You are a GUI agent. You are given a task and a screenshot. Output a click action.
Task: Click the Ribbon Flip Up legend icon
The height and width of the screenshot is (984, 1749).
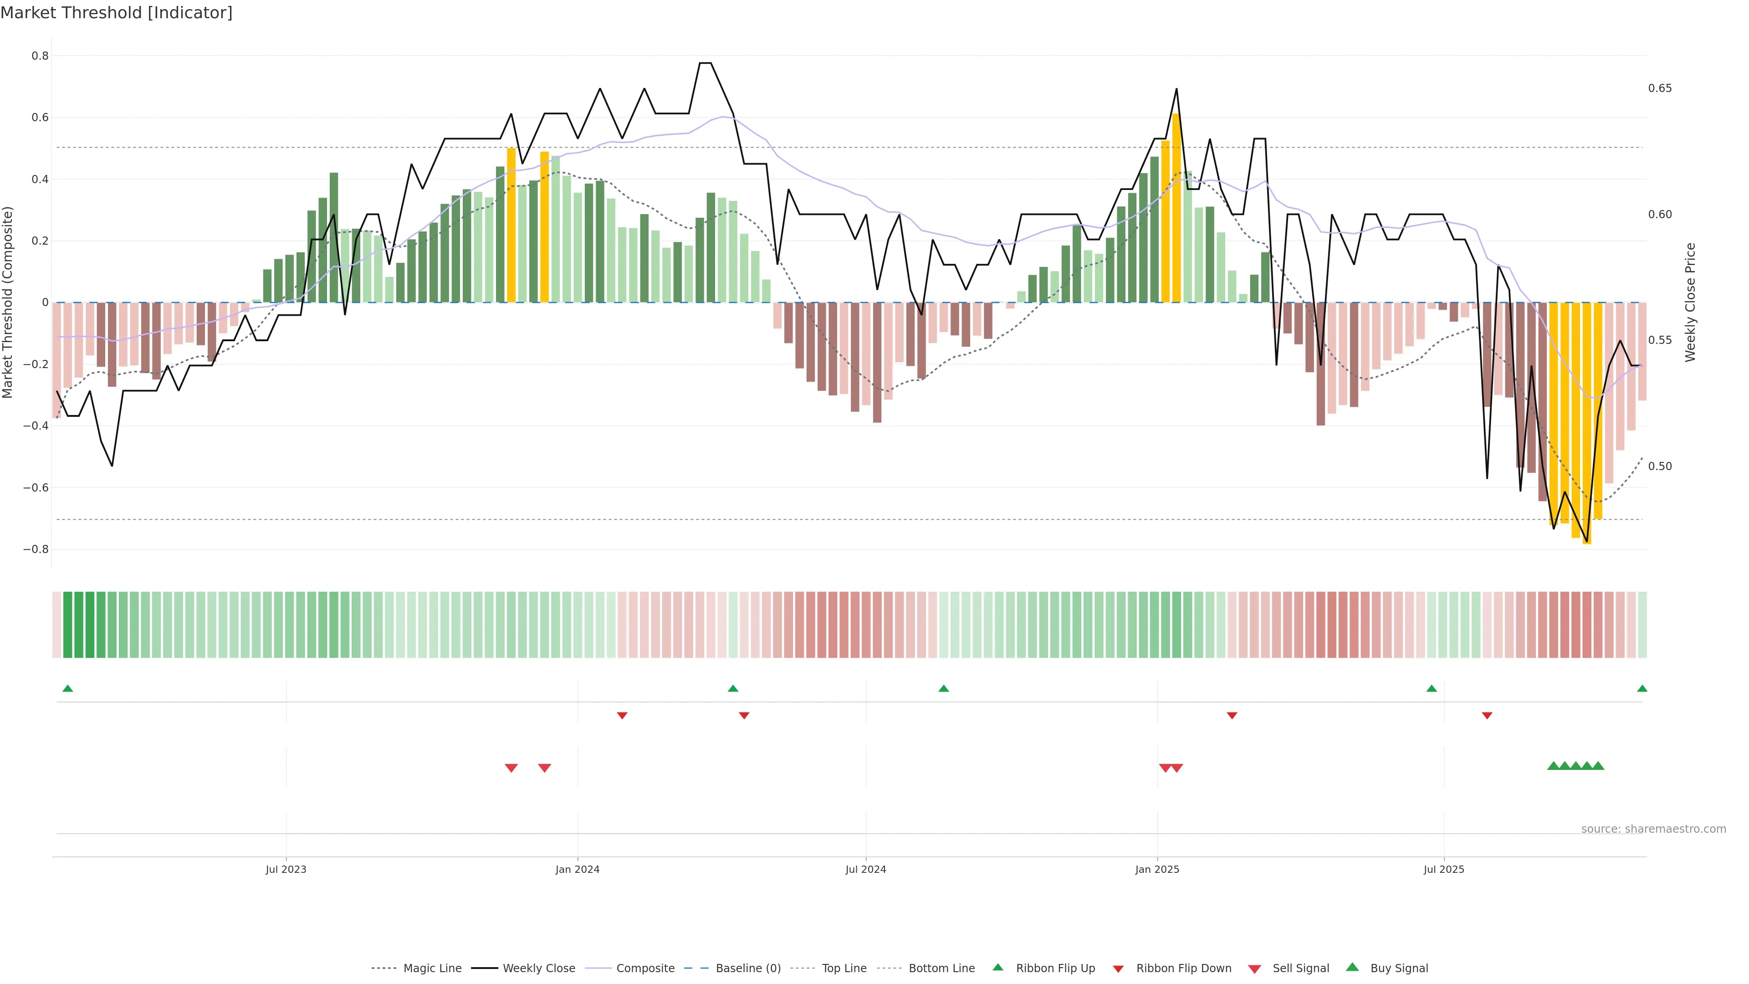[998, 967]
